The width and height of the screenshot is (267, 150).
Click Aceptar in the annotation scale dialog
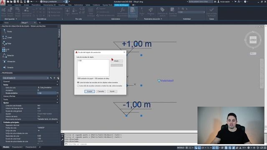[90, 91]
